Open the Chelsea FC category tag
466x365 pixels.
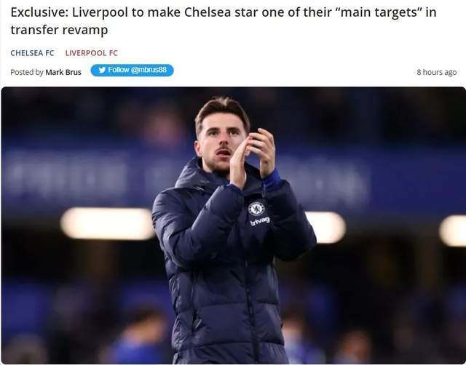(32, 53)
